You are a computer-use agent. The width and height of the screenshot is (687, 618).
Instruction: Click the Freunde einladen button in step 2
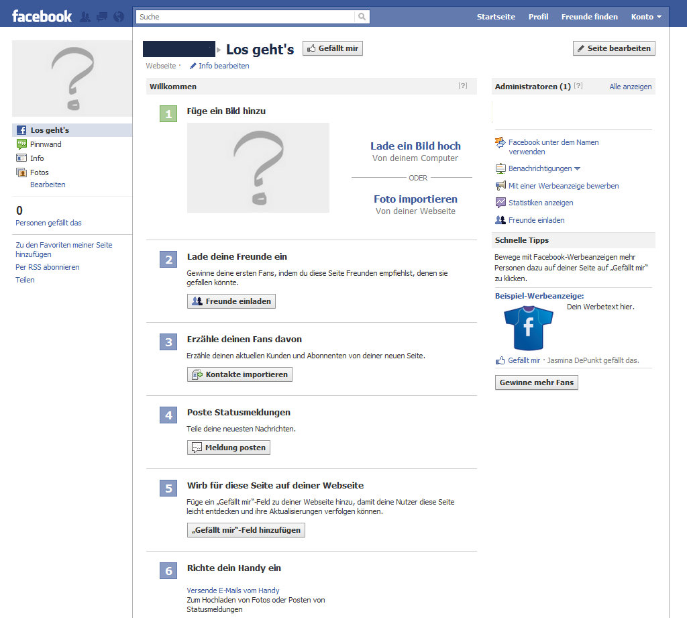[x=231, y=301]
